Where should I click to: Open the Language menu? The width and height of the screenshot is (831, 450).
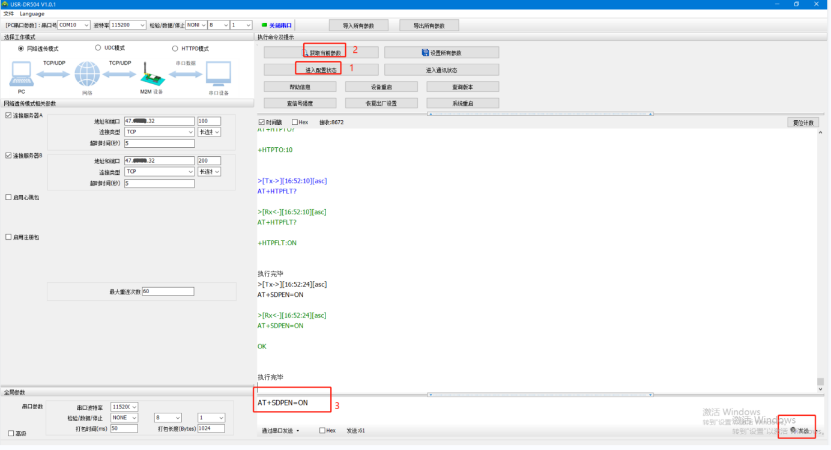pos(32,13)
